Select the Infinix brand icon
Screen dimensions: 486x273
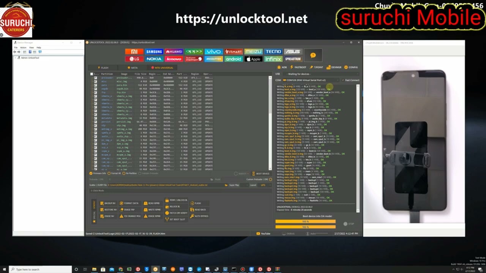(273, 59)
